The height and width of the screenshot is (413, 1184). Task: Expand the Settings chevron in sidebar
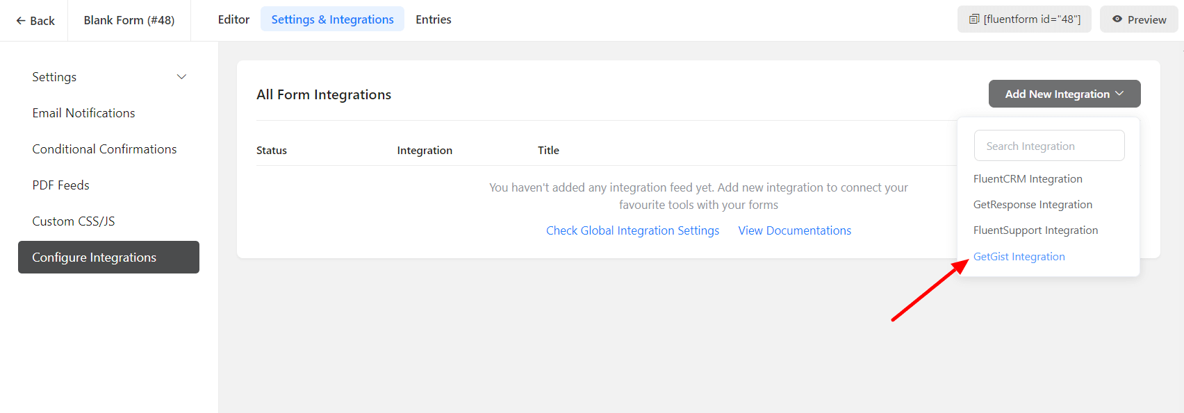click(181, 77)
